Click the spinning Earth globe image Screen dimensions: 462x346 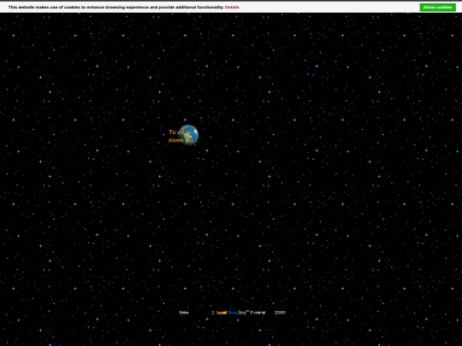click(x=188, y=135)
